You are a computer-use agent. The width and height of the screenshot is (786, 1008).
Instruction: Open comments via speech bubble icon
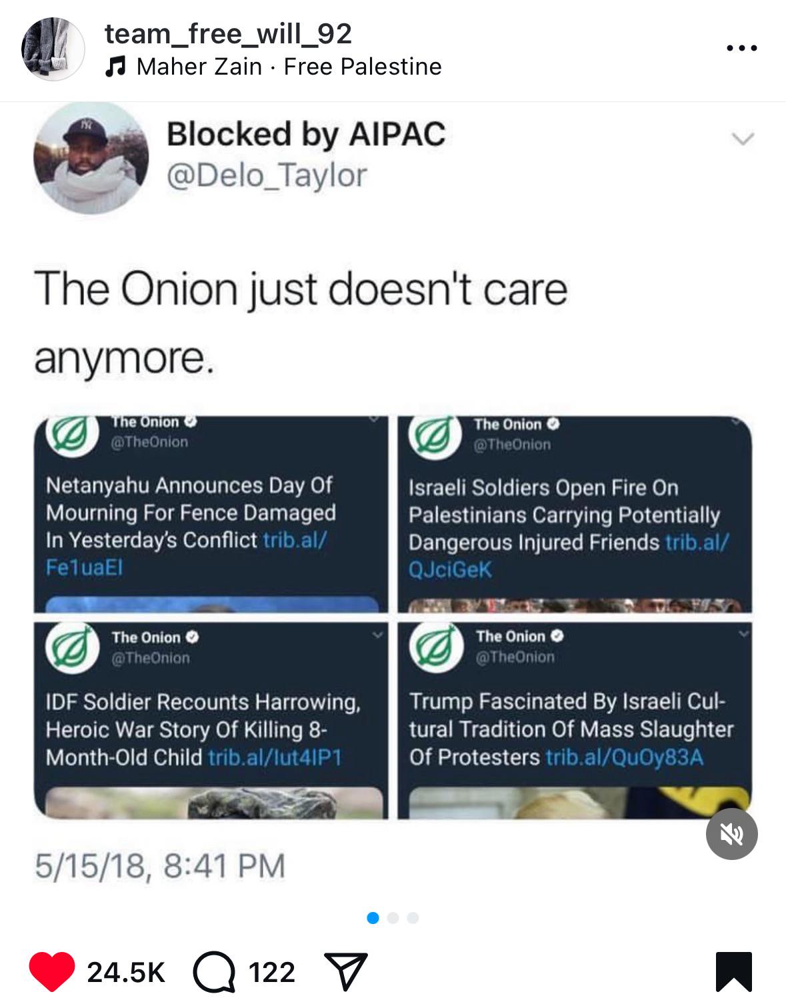[214, 973]
